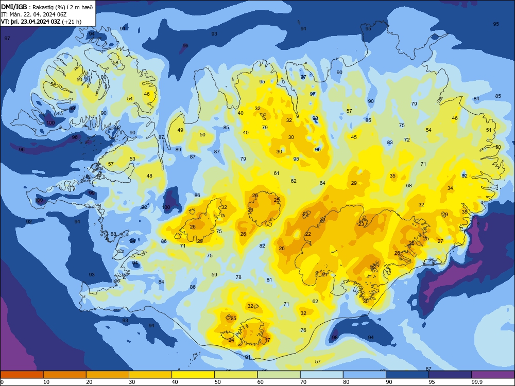Click the humidity value '81' on the map

tap(269, 279)
